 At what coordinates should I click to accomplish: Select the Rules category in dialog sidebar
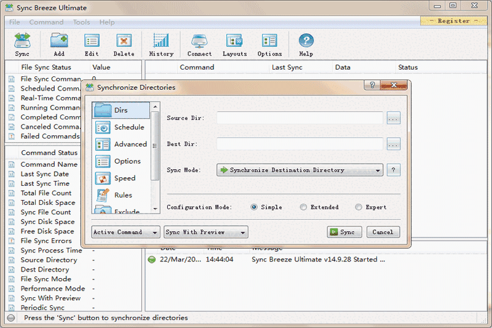[x=121, y=195]
